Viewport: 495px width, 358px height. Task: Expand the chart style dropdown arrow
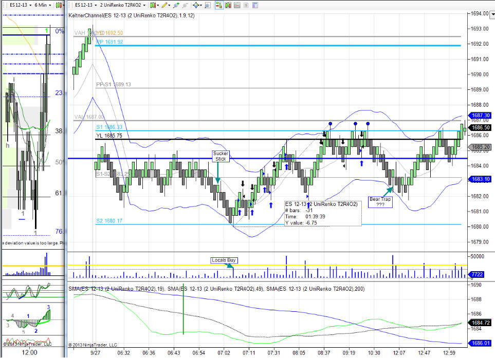tap(158, 5)
